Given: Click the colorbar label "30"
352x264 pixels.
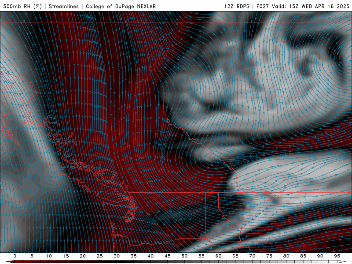Looking at the screenshot, I should [x=117, y=256].
